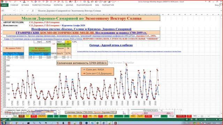Click the fx insert function icon

pos(33,11)
